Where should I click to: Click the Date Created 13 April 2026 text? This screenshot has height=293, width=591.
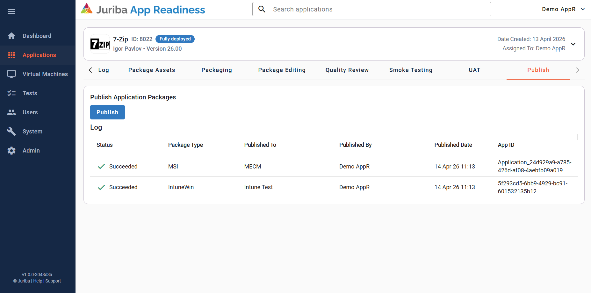pos(531,39)
